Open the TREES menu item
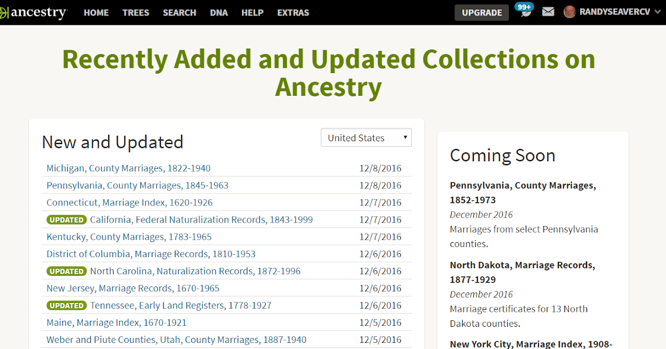Viewport: 666px width, 349px height. (x=136, y=12)
